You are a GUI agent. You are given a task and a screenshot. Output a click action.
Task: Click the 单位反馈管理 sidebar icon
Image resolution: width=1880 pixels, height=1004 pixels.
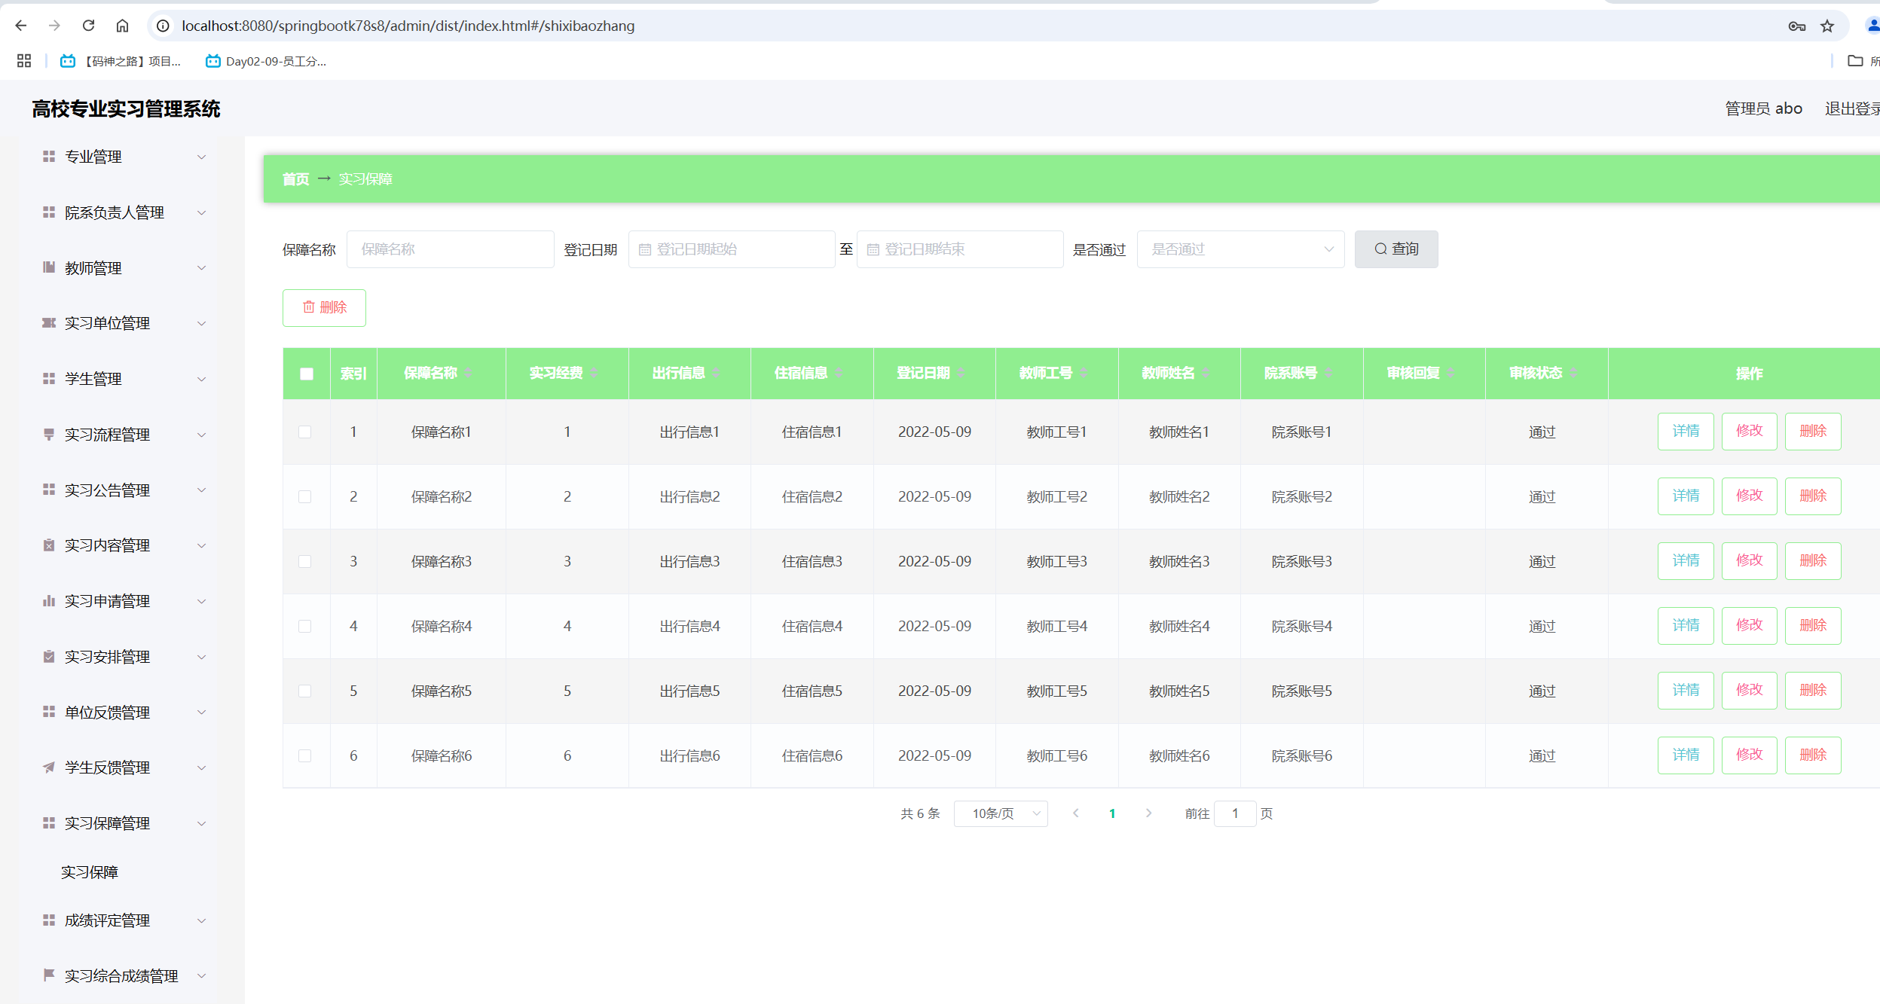pos(49,712)
